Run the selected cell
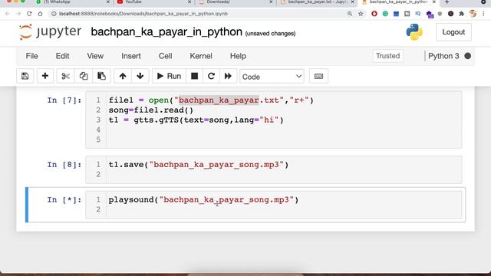The width and height of the screenshot is (491, 276). coord(169,76)
